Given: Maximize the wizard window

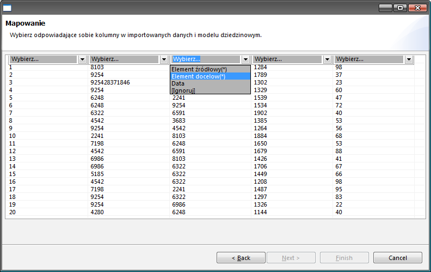Looking at the screenshot, I should pos(400,8).
